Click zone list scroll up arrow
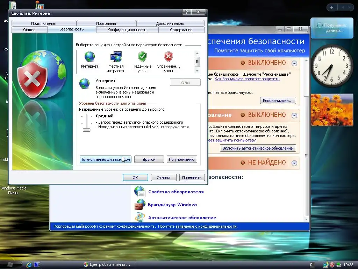 198,53
